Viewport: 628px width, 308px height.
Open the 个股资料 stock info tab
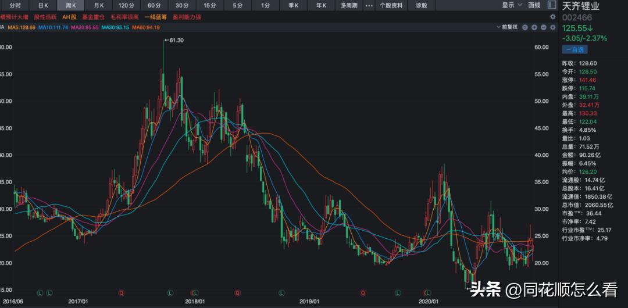click(391, 5)
